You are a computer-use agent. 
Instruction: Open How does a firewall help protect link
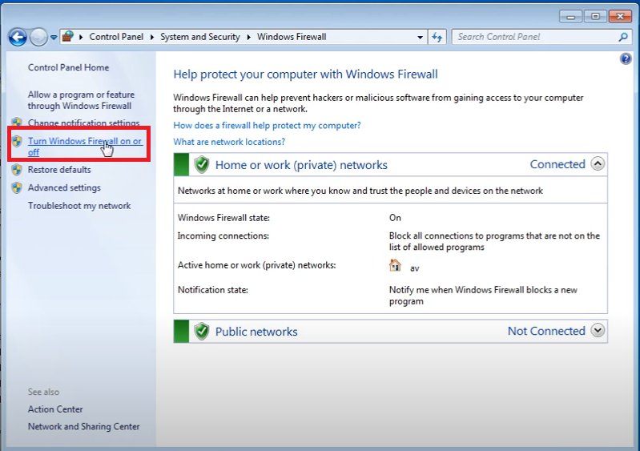267,126
